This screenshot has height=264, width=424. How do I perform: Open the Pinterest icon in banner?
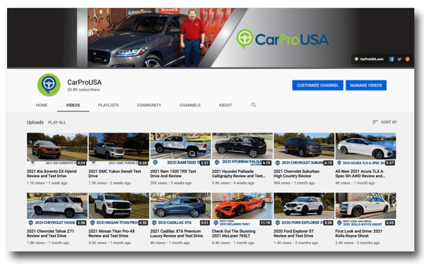[408, 59]
